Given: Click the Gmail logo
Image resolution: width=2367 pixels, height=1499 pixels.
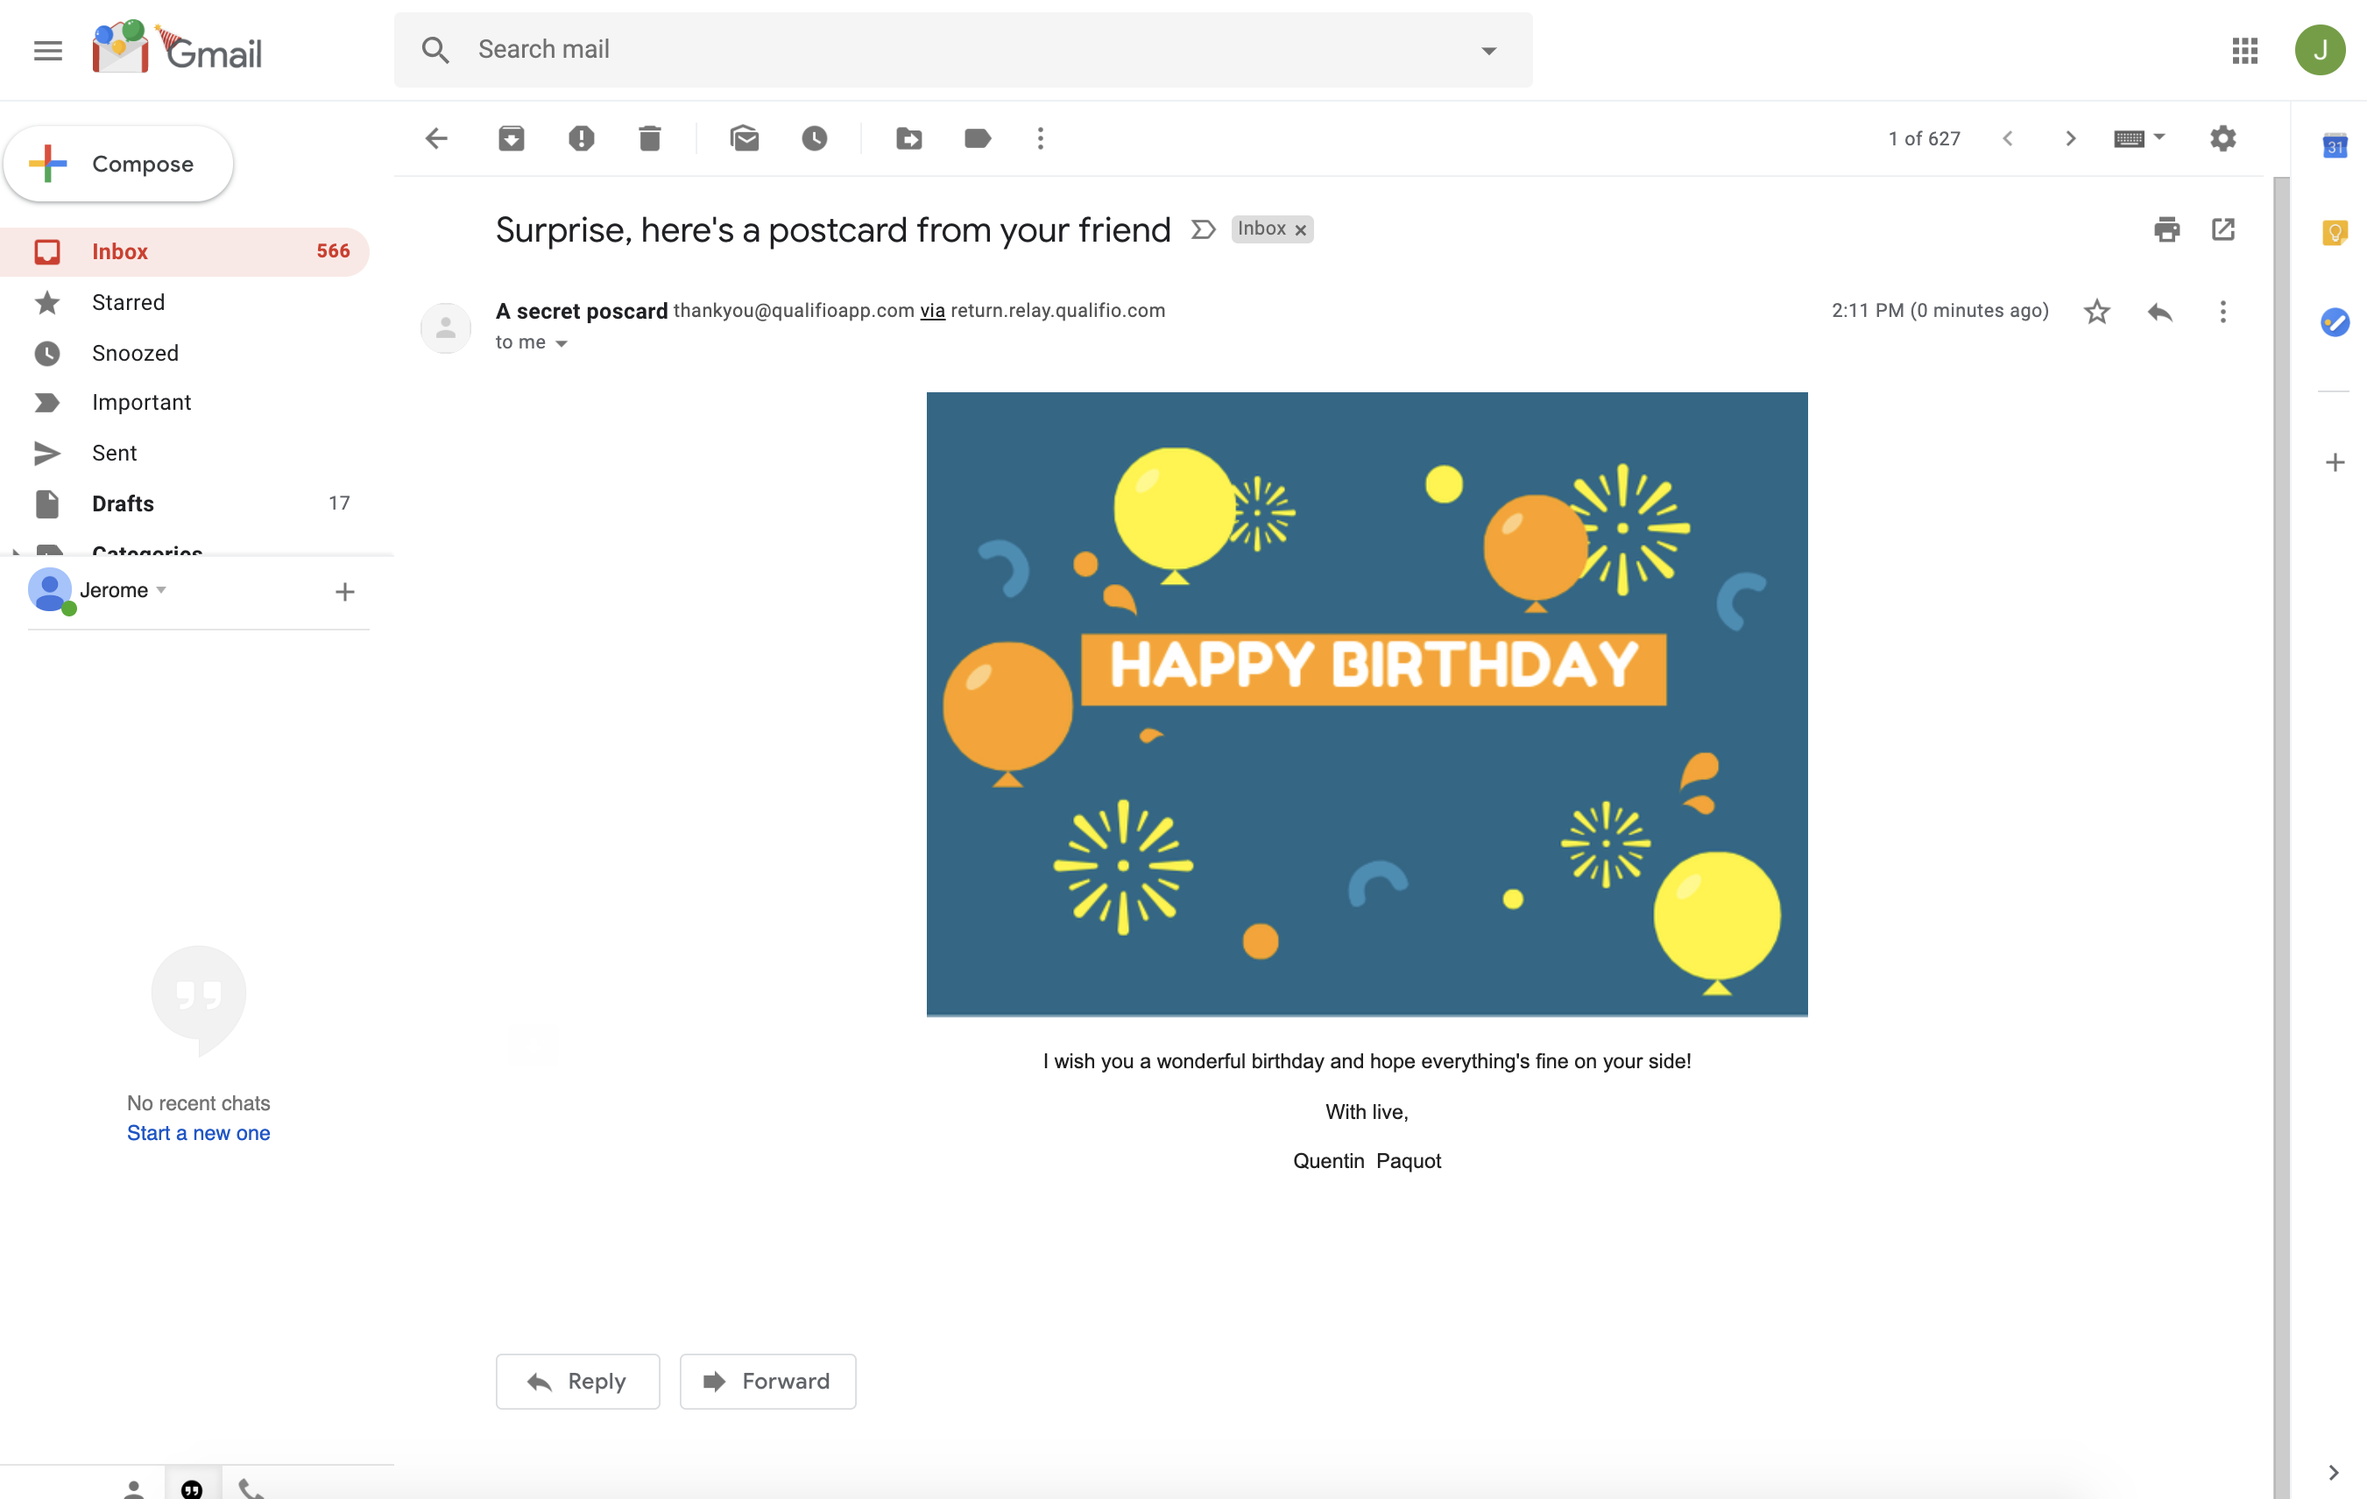Looking at the screenshot, I should click(178, 48).
